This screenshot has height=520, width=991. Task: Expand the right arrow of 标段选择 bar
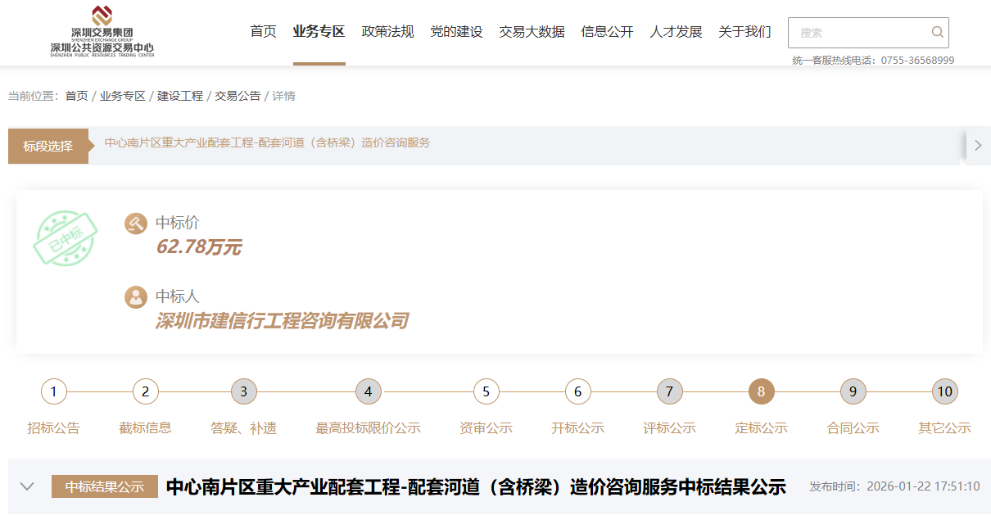point(978,146)
